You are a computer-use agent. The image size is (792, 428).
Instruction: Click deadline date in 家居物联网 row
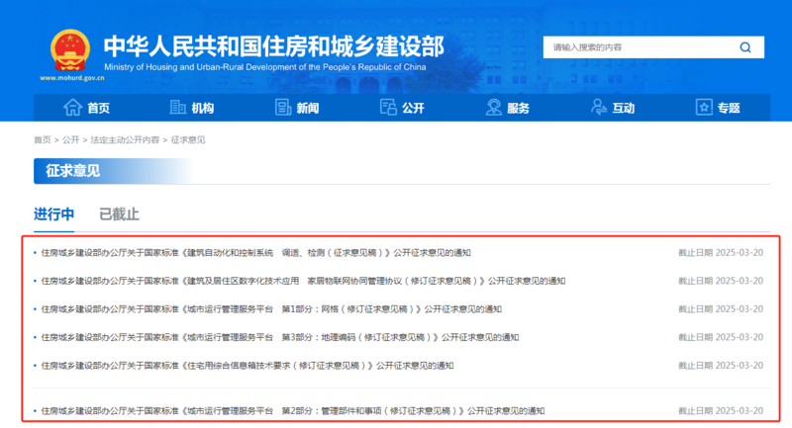point(721,281)
